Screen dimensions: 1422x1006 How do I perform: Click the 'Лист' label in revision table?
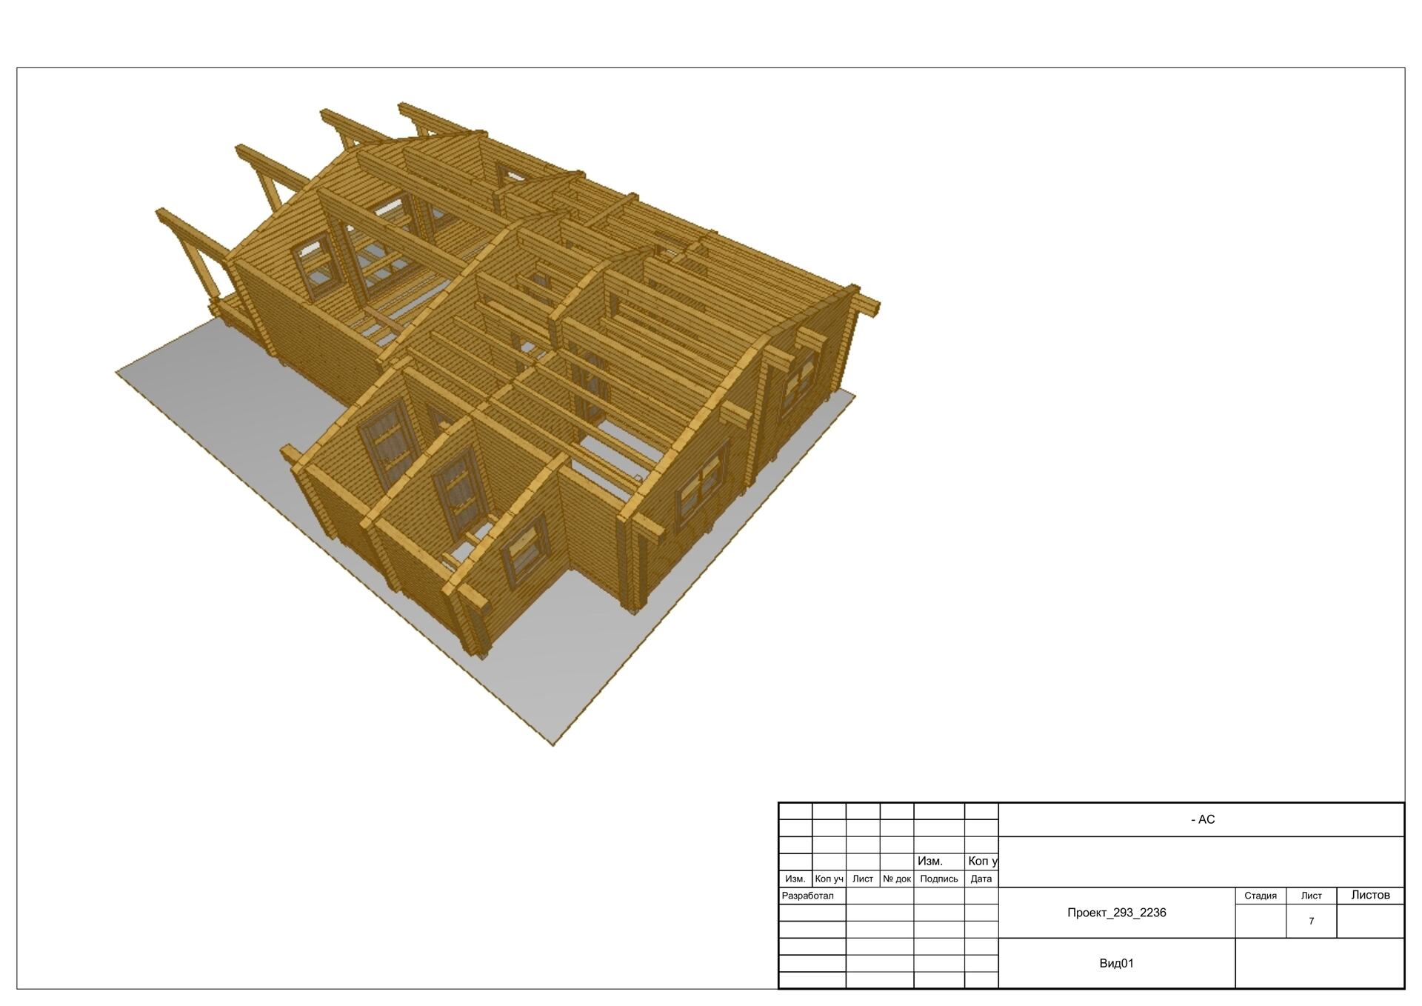point(862,879)
